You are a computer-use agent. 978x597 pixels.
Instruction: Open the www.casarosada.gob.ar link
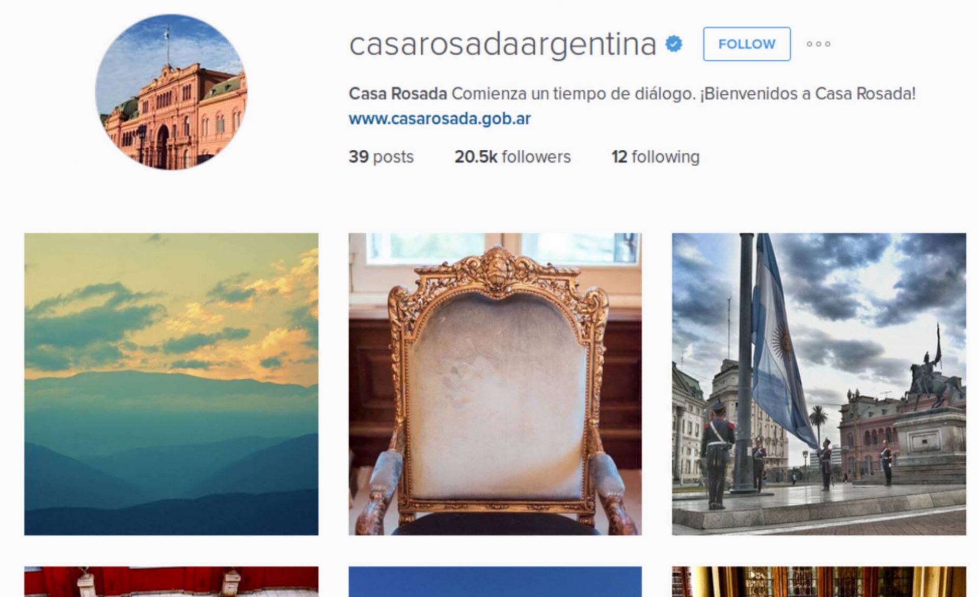[x=440, y=119]
